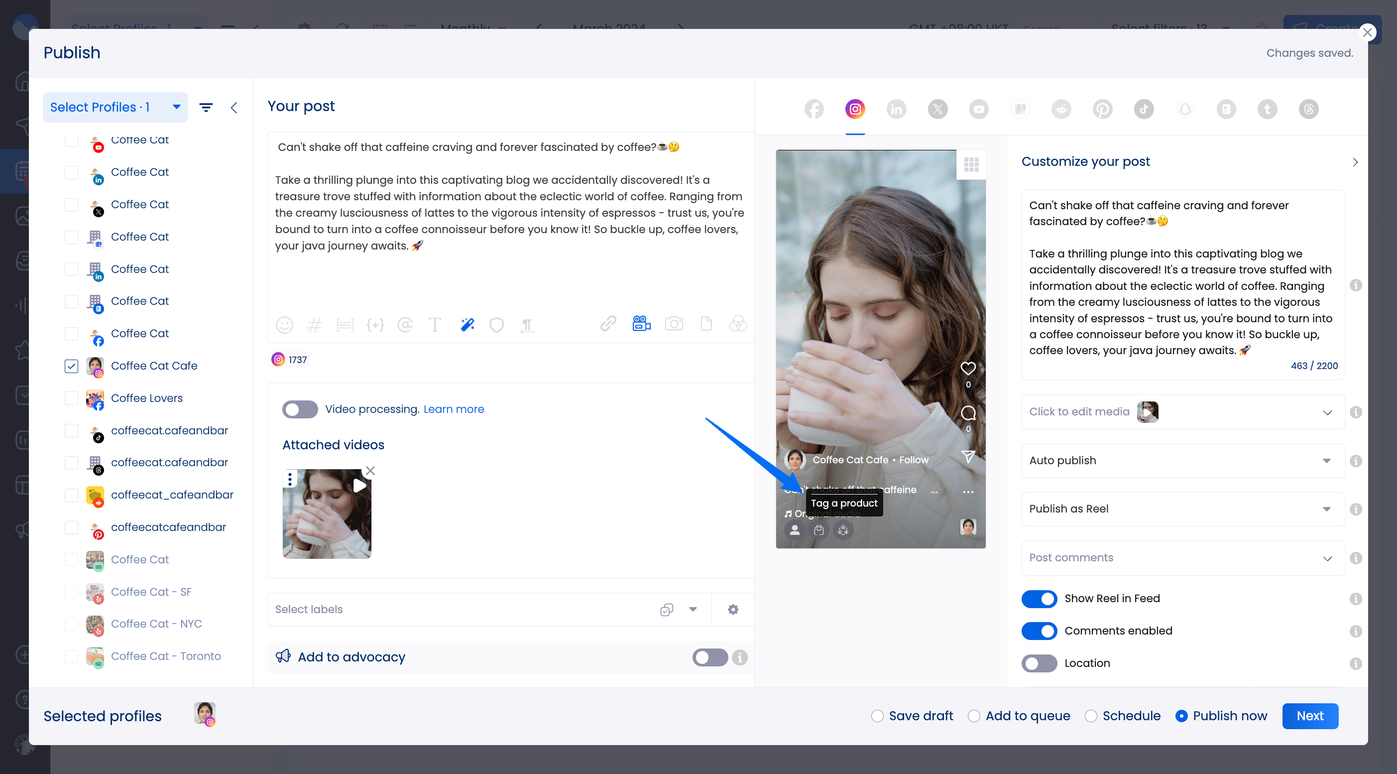The height and width of the screenshot is (774, 1397).
Task: Switch to the X (Twitter) preview tab
Action: (x=937, y=109)
